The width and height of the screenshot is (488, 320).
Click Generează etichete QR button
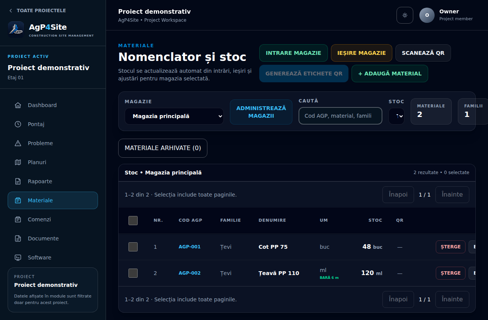pyautogui.click(x=304, y=74)
